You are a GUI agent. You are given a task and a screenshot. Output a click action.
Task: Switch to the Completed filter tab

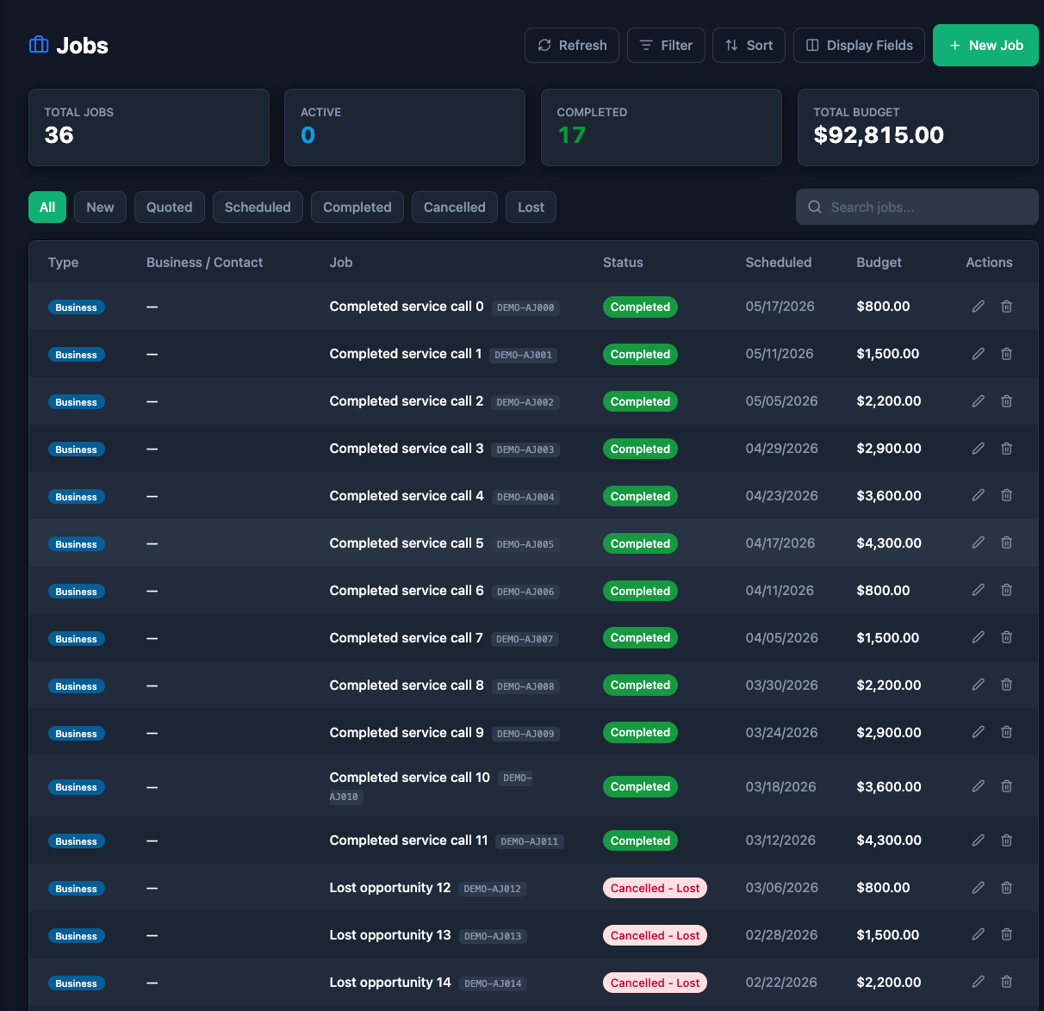click(357, 207)
